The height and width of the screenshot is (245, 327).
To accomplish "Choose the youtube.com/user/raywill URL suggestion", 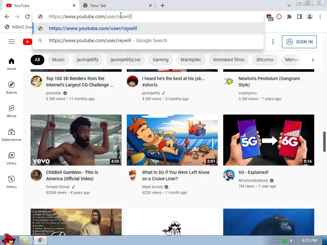I will click(x=148, y=28).
